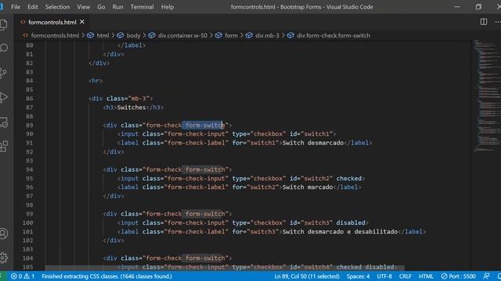The height and width of the screenshot is (281, 501).
Task: Click line number 94 in gutter
Action: (x=29, y=169)
